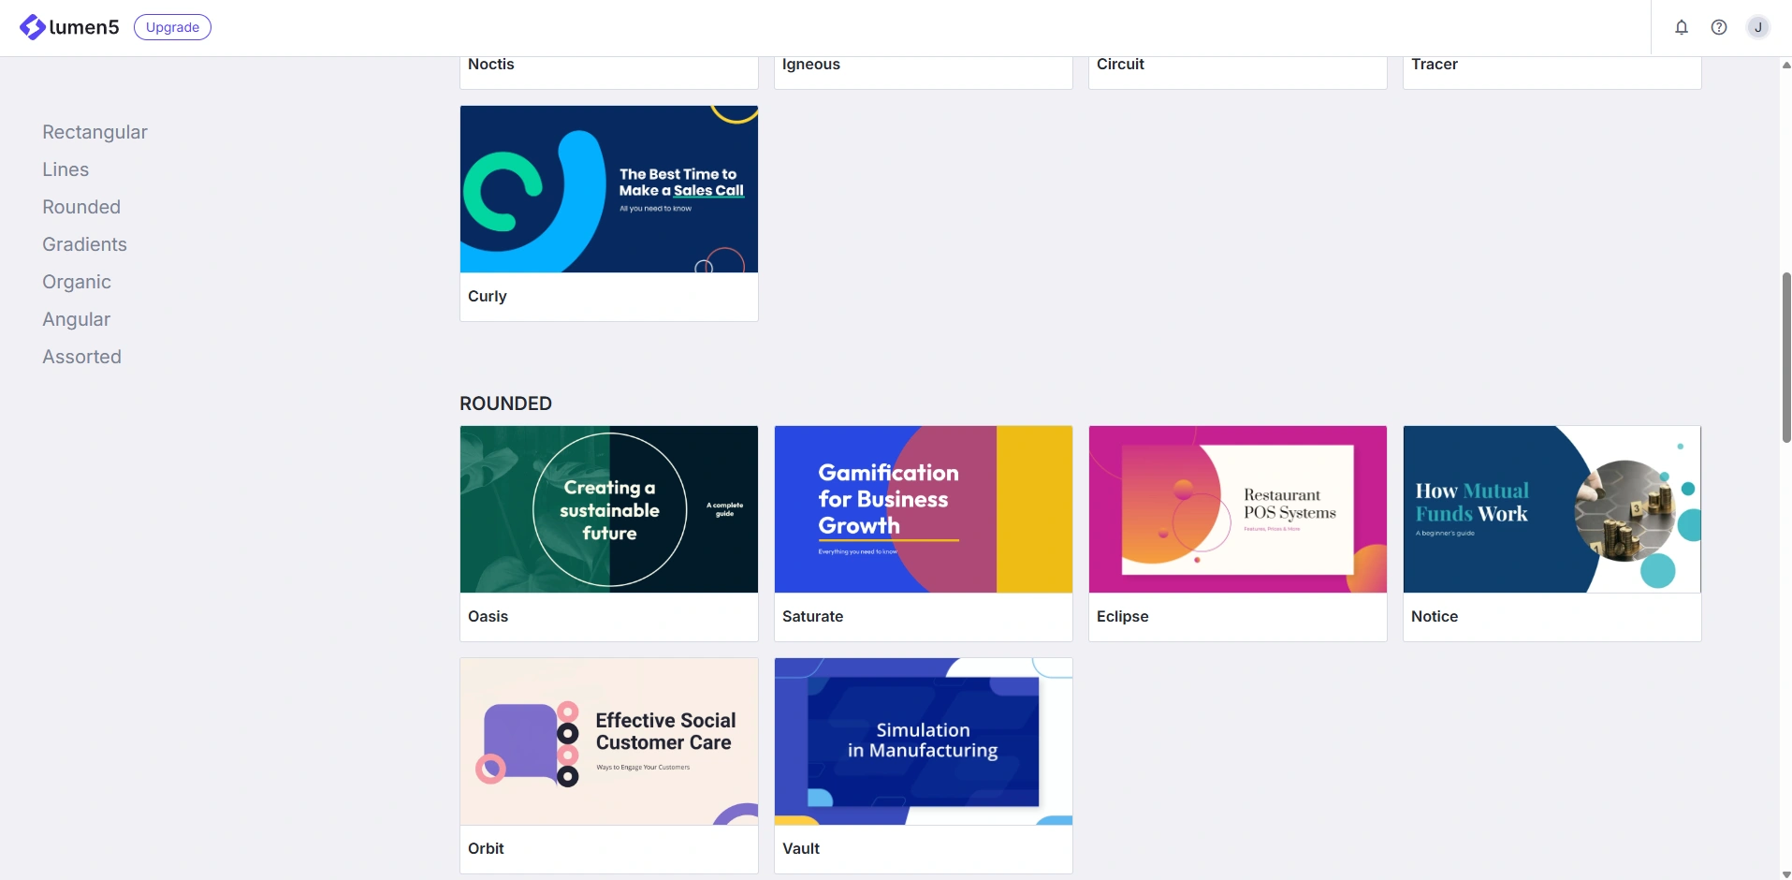The width and height of the screenshot is (1792, 880).
Task: Select the Notice template thumbnail
Action: (x=1552, y=509)
